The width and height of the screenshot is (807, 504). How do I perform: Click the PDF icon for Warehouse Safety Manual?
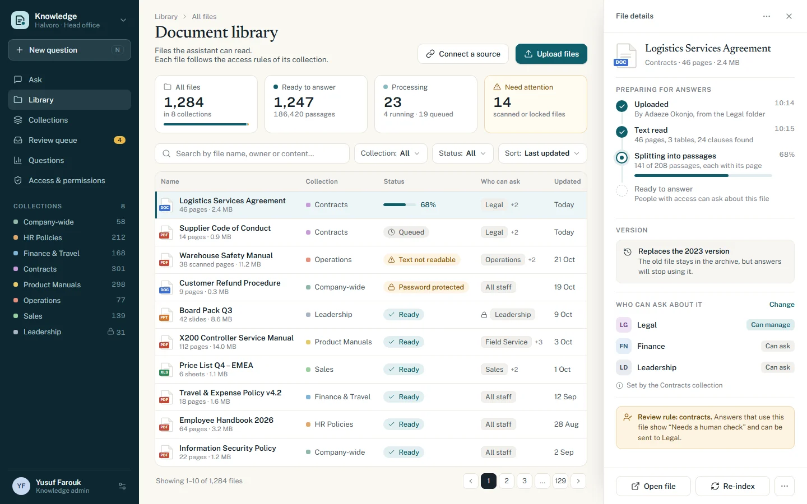pyautogui.click(x=165, y=260)
